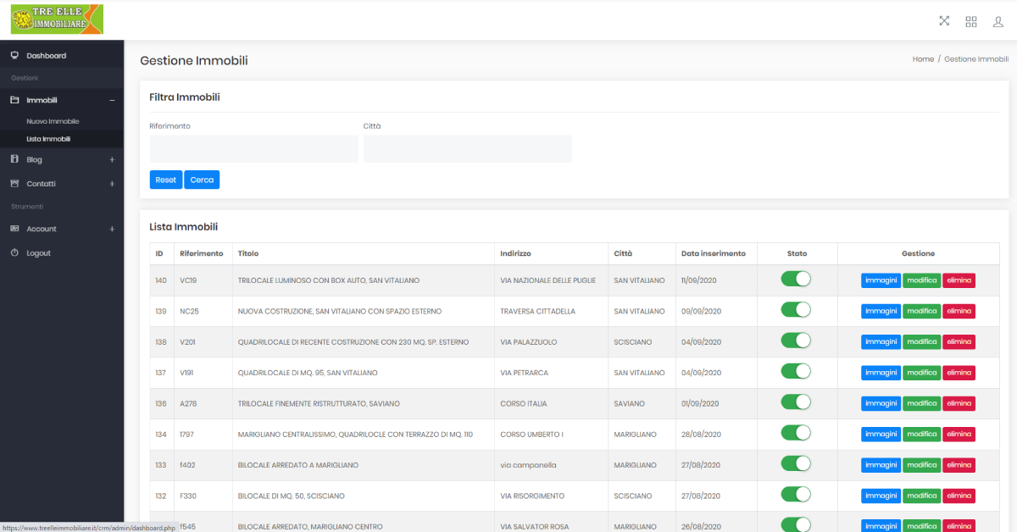The width and height of the screenshot is (1017, 532).
Task: Disable the Stato switch for NC25 row
Action: (796, 310)
